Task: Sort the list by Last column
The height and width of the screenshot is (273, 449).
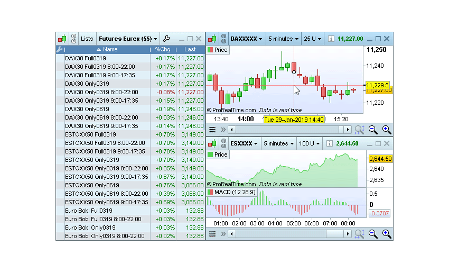Action: tap(190, 49)
